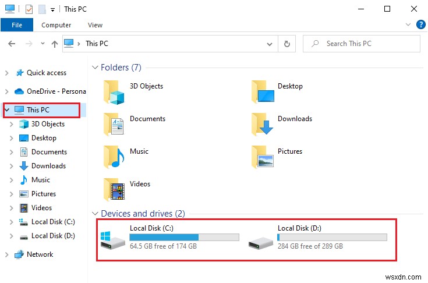The height and width of the screenshot is (283, 428).
Task: Click the refresh icon beside address bar
Action: (x=286, y=44)
